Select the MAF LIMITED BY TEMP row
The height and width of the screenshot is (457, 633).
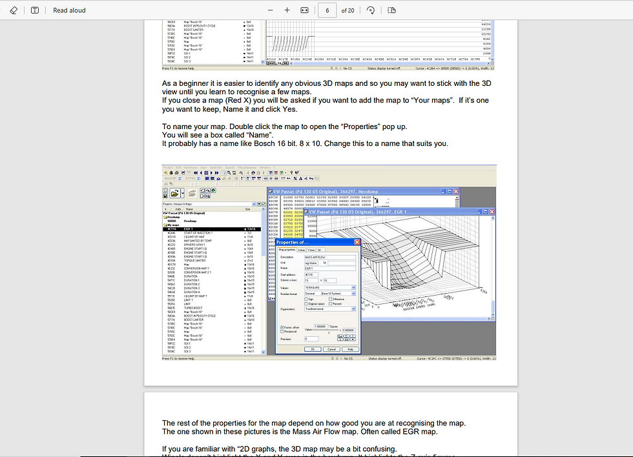coord(212,241)
